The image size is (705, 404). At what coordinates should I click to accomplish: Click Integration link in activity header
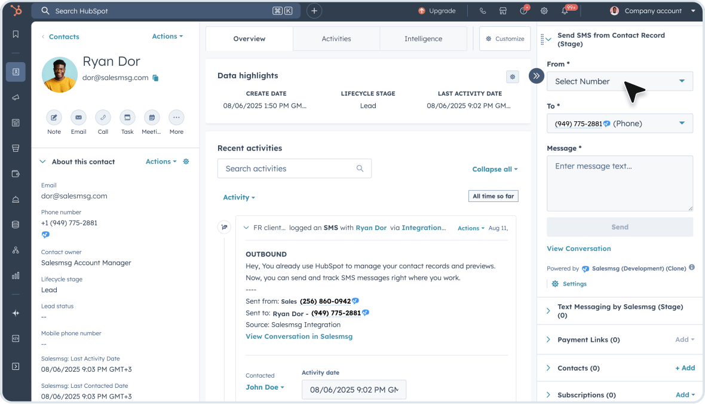tap(424, 228)
